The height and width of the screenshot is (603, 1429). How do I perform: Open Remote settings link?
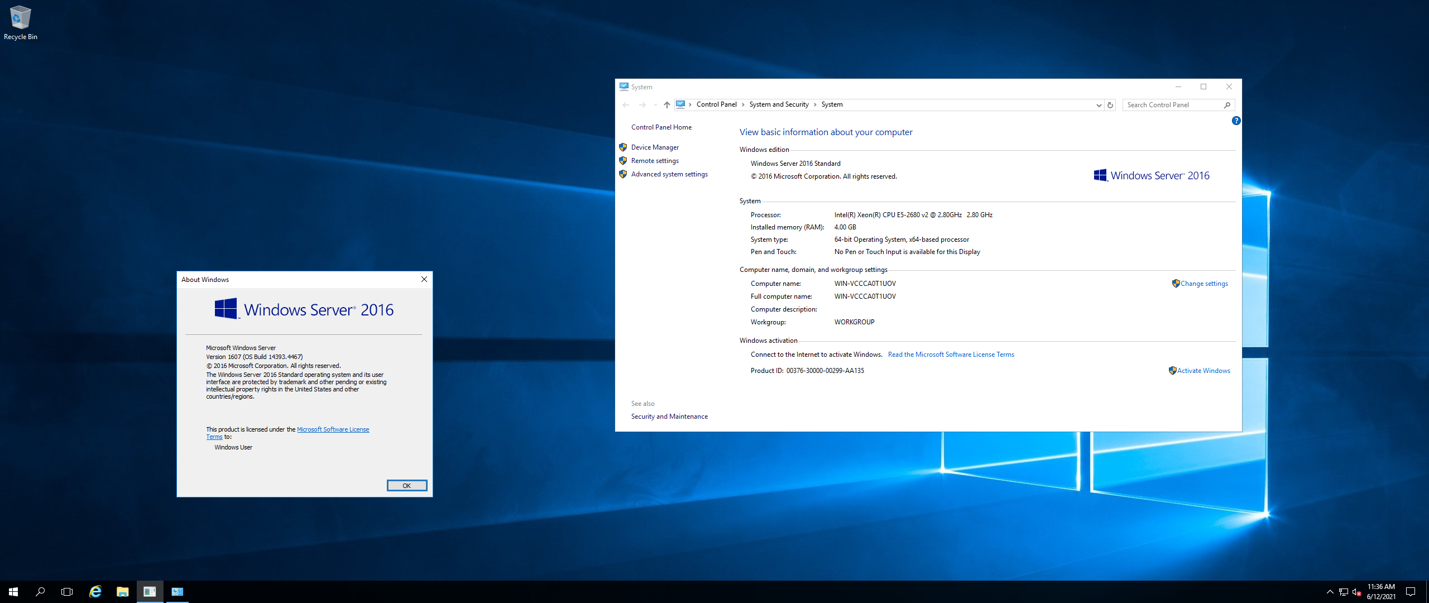click(655, 161)
